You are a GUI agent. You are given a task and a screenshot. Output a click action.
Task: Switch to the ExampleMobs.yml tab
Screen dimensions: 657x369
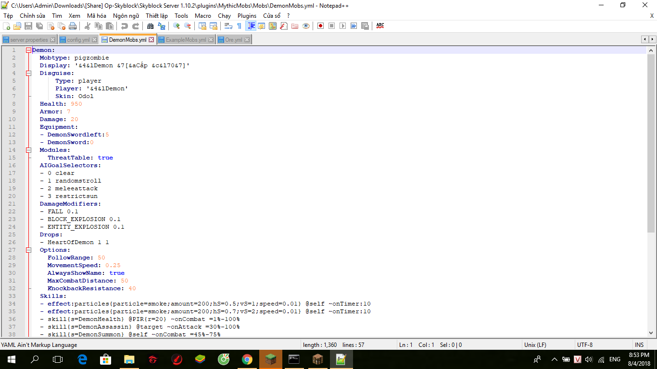click(185, 40)
